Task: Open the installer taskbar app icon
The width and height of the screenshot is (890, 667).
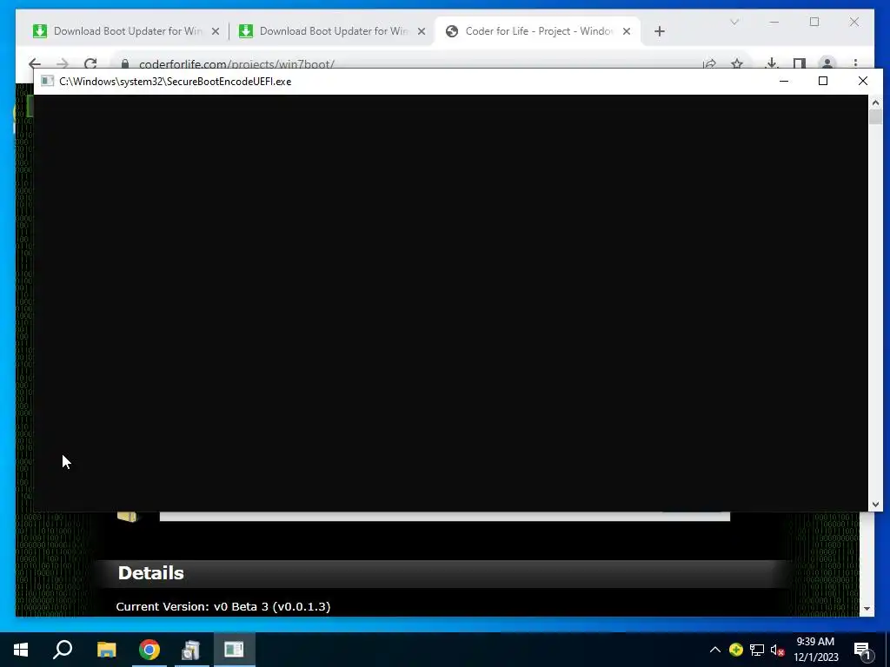Action: (x=191, y=650)
